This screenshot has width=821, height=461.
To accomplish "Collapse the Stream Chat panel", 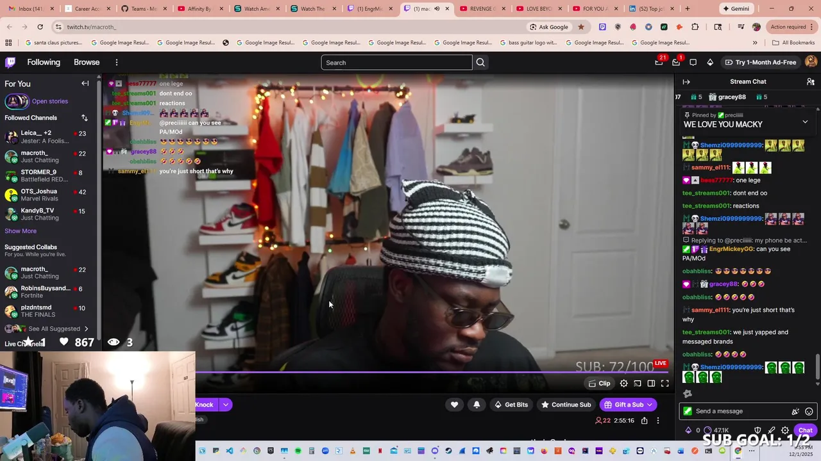I will pyautogui.click(x=686, y=81).
